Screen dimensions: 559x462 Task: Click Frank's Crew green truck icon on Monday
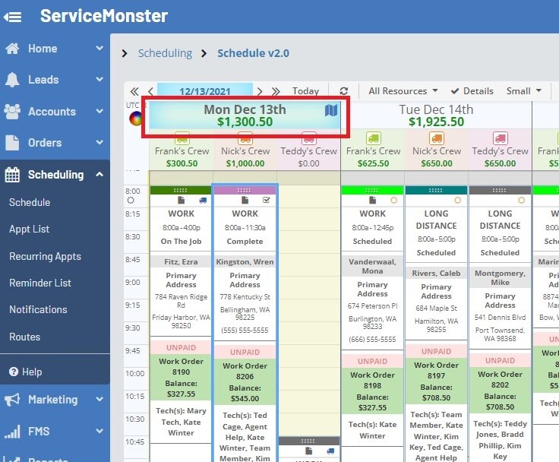click(x=182, y=138)
